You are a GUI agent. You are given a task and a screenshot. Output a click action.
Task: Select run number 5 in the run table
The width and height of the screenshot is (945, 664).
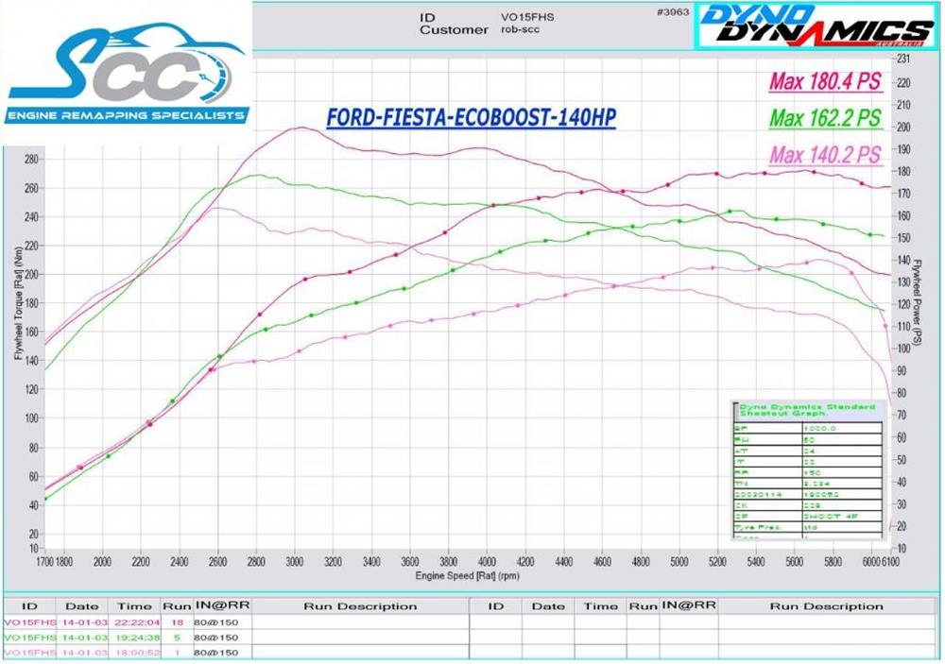(x=178, y=638)
